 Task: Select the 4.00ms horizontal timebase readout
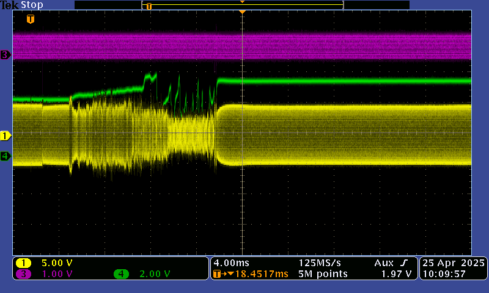[x=230, y=263]
